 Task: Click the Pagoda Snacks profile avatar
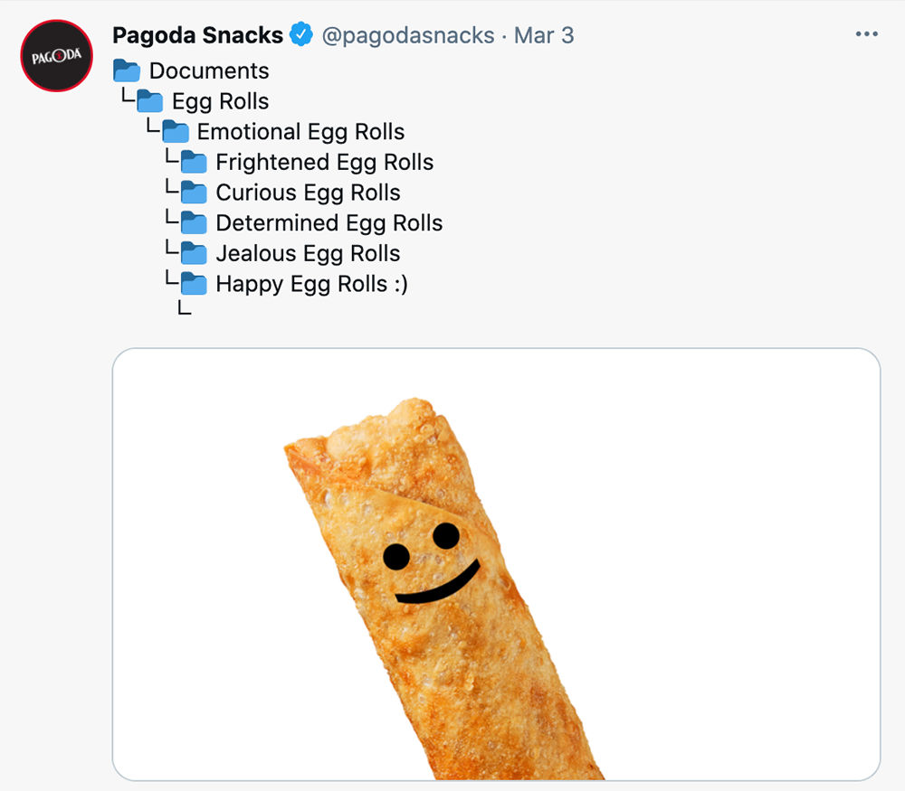(56, 56)
